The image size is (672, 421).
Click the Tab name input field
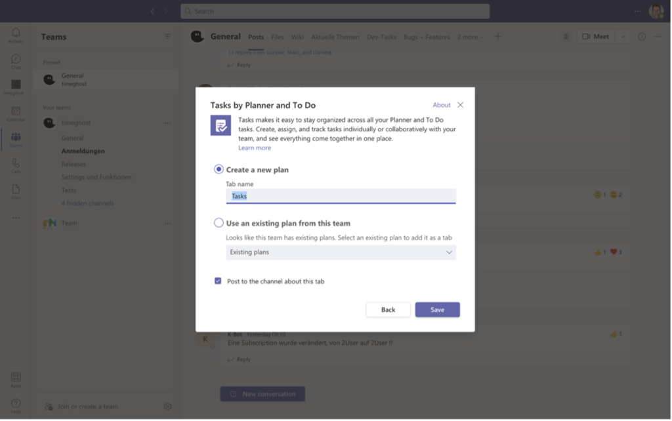341,196
